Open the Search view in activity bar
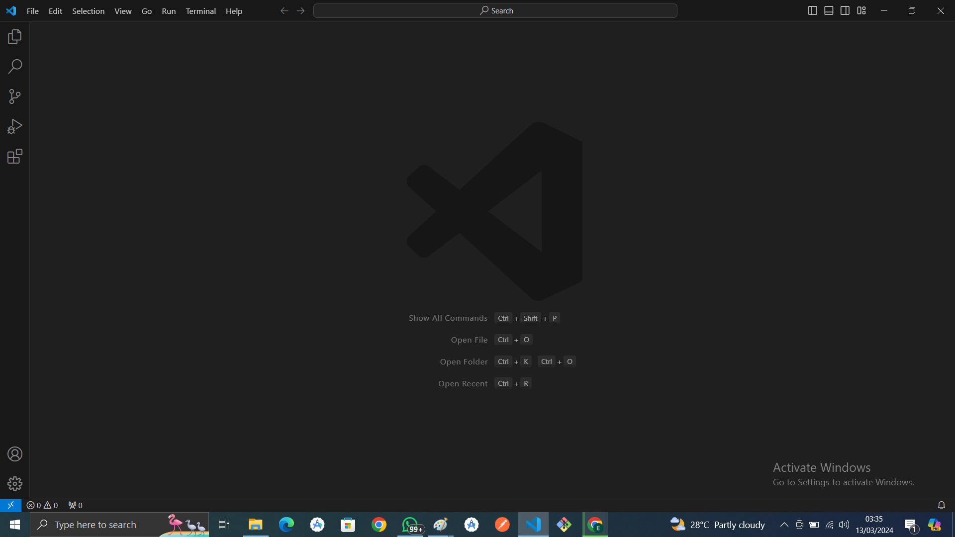The width and height of the screenshot is (955, 537). point(15,67)
